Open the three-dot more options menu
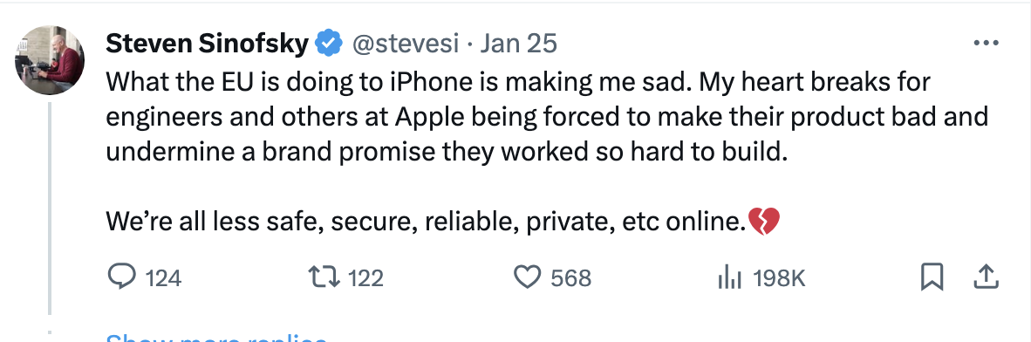 (986, 44)
